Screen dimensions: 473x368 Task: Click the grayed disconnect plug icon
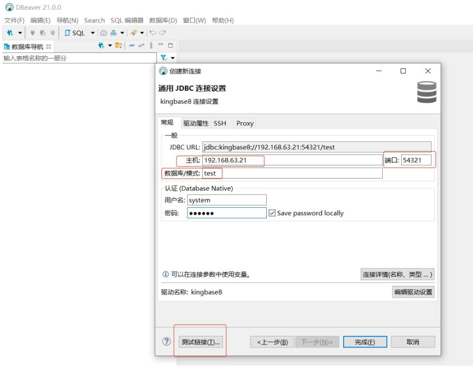pyautogui.click(x=52, y=33)
